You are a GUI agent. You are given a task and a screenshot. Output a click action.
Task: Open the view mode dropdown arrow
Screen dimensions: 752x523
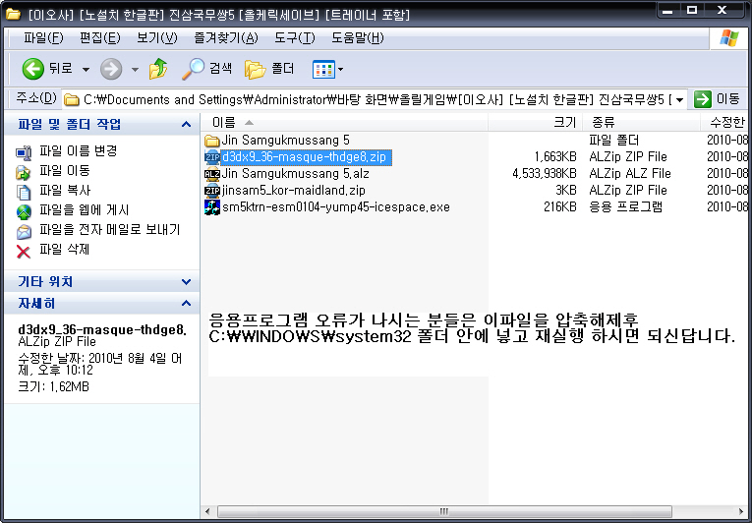click(x=340, y=70)
